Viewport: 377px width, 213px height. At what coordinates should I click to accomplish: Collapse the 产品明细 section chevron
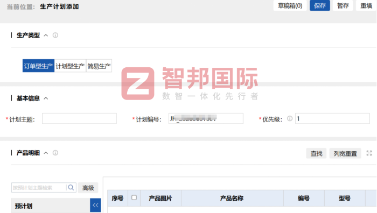[46, 153]
